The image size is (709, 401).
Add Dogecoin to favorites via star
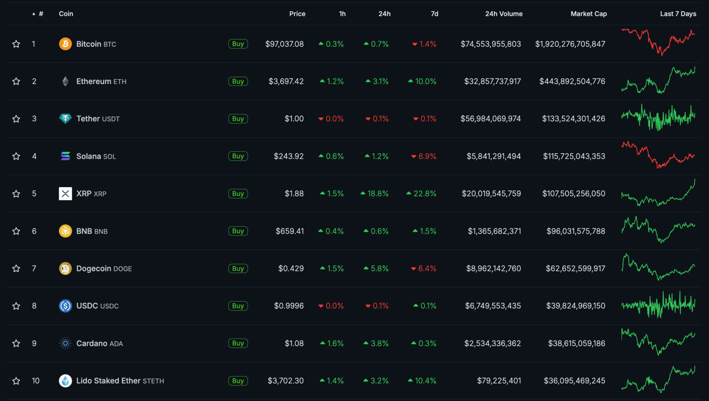tap(16, 268)
